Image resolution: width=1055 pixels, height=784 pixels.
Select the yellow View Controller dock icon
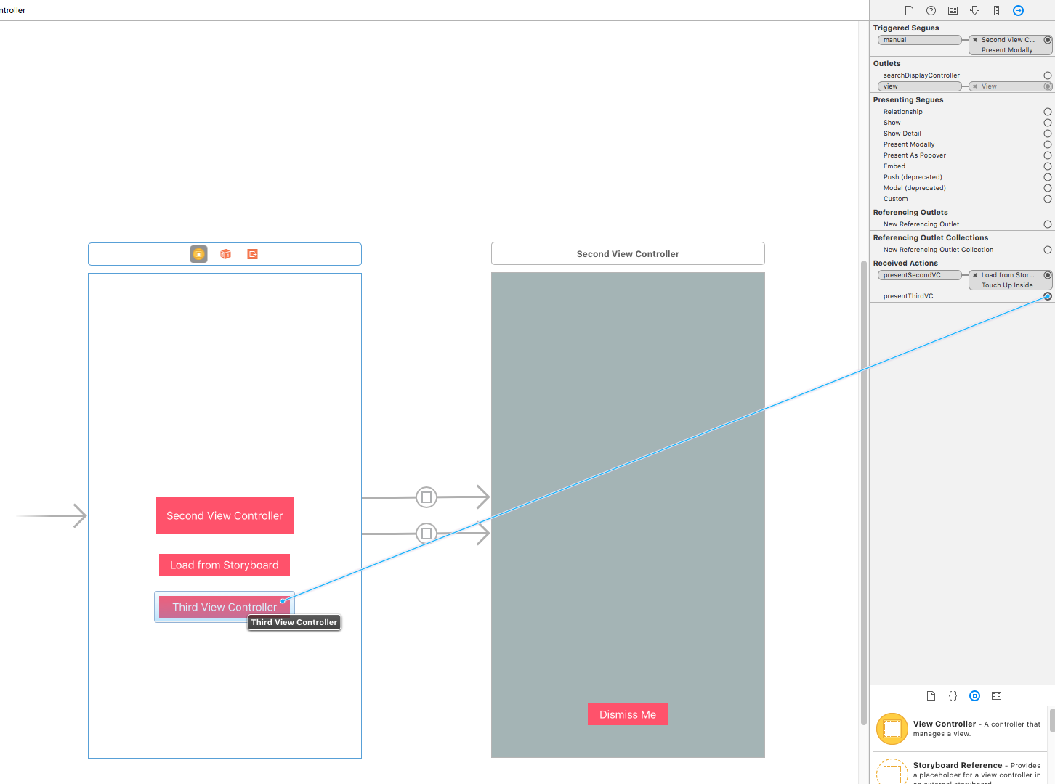coord(198,254)
